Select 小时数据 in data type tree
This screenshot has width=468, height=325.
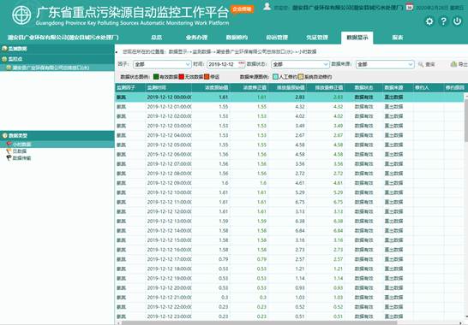(x=21, y=145)
